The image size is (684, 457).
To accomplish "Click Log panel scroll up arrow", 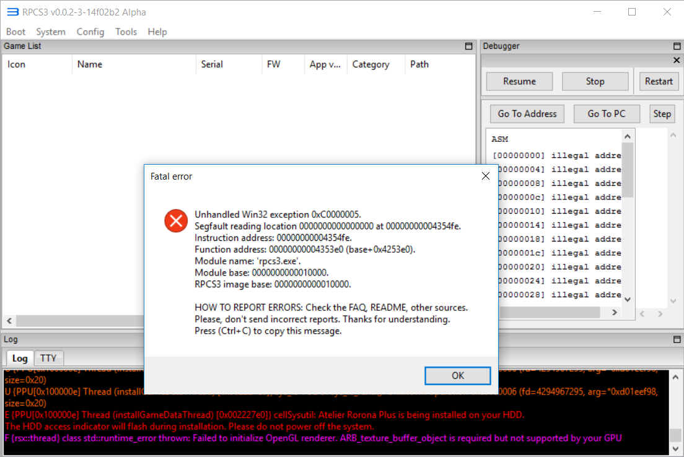I will point(675,376).
